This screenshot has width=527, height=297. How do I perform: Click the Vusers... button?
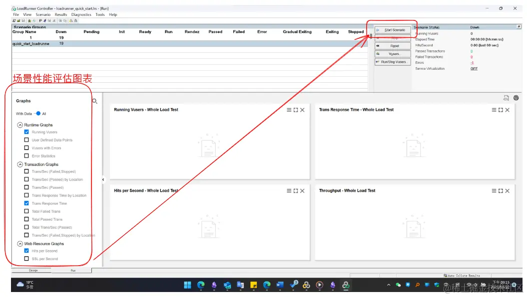pos(393,54)
